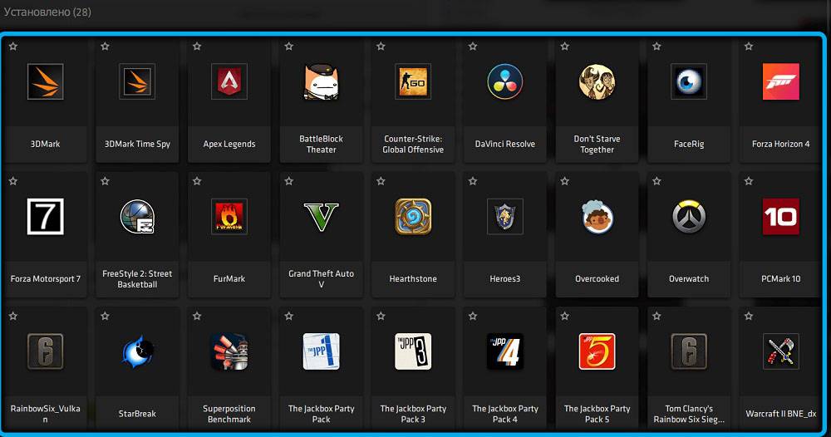This screenshot has height=437, width=831.
Task: Open the FurMark application icon
Action: tap(229, 216)
